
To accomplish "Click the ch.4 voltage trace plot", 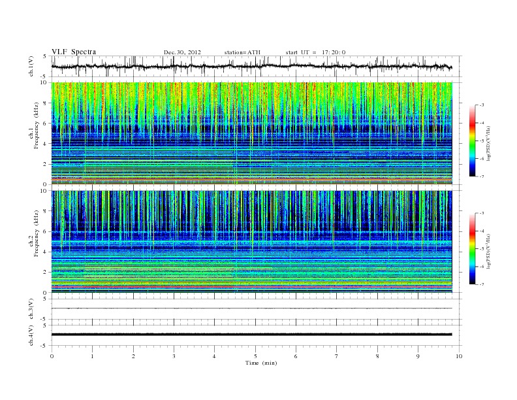I will click(x=251, y=335).
